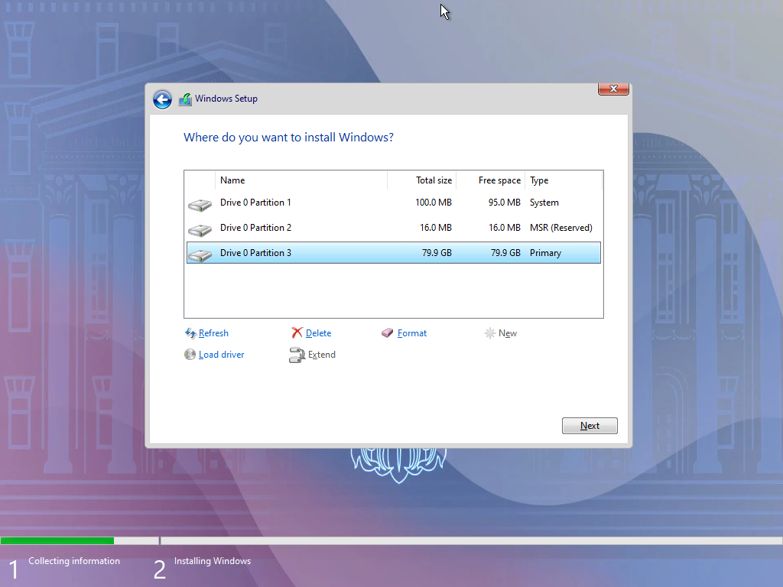This screenshot has height=587, width=783.
Task: Click the Next button
Action: click(x=590, y=426)
